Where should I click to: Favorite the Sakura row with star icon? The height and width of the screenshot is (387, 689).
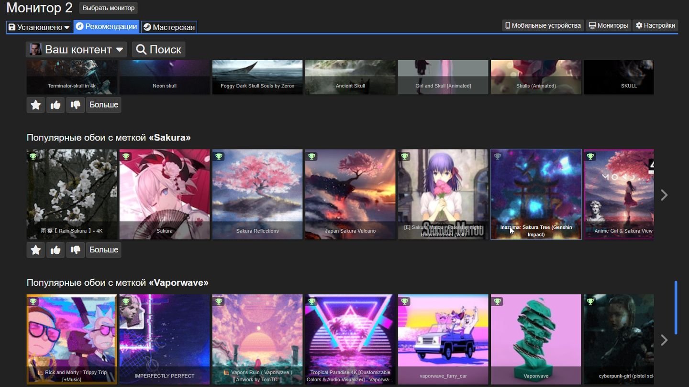tap(35, 250)
